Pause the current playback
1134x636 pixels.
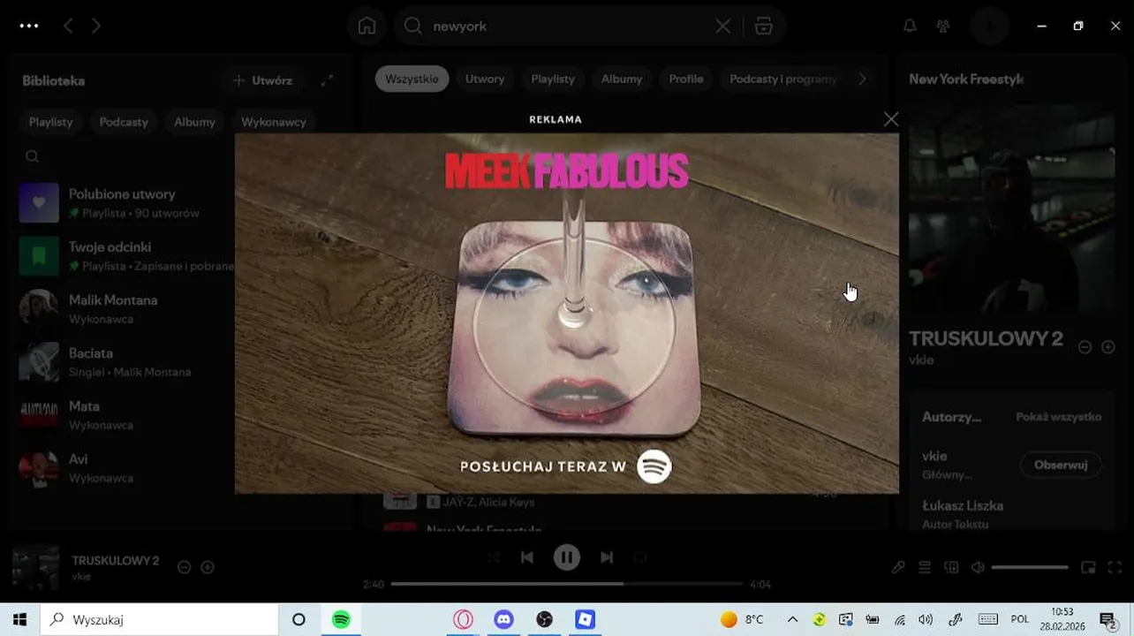567,557
